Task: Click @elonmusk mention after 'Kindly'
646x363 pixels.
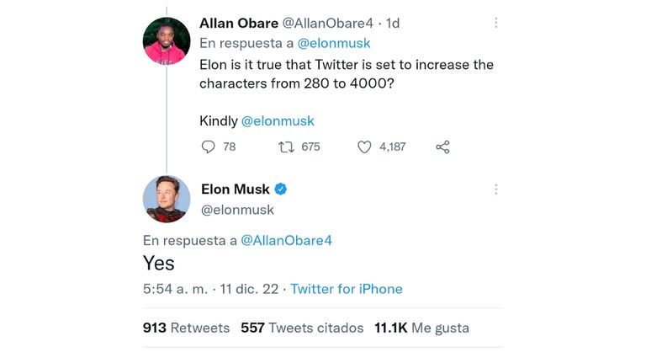Action: (x=278, y=121)
